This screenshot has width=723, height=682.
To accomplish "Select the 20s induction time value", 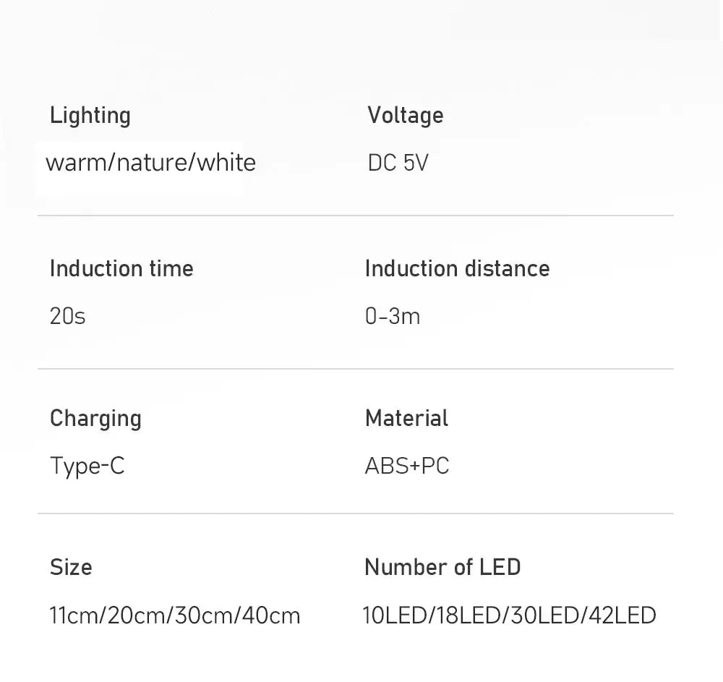I will tap(67, 316).
